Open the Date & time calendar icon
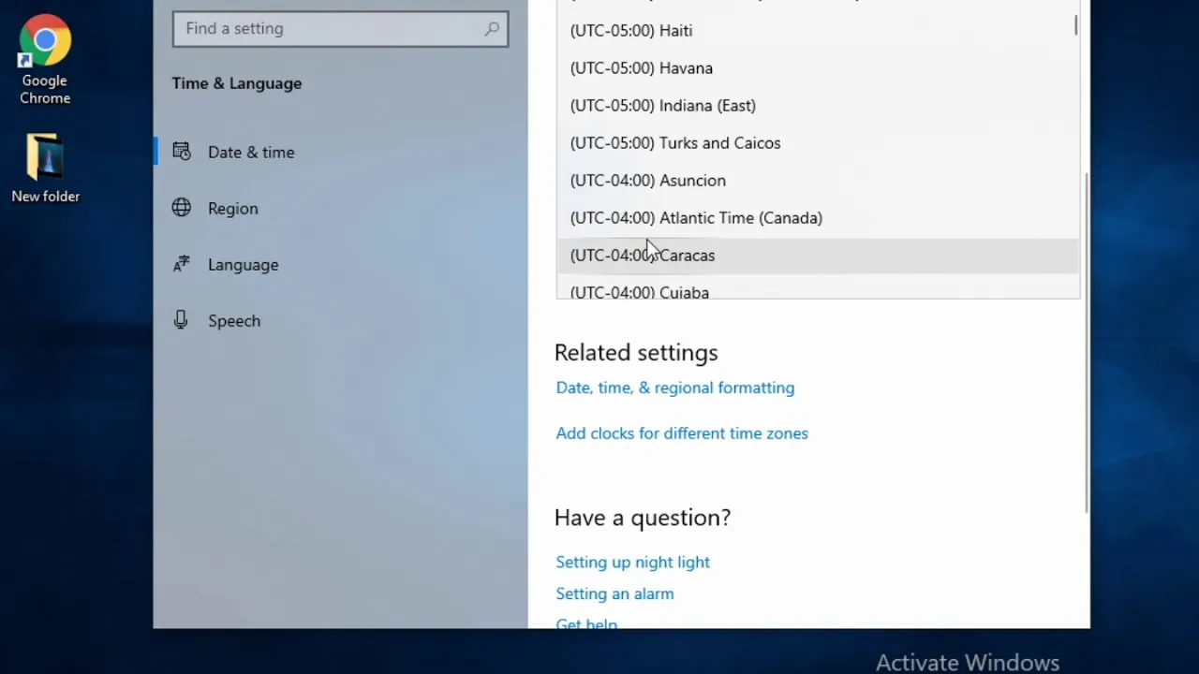1199x674 pixels. (x=182, y=152)
